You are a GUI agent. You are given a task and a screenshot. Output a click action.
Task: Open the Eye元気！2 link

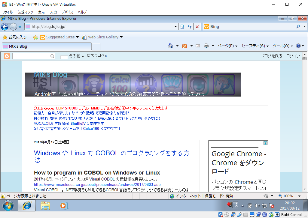click(x=108, y=118)
